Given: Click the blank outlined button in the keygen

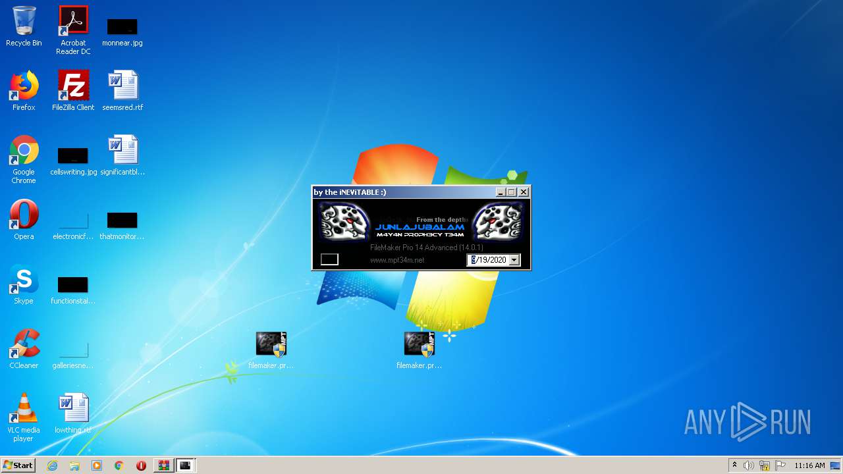Looking at the screenshot, I should click(329, 259).
